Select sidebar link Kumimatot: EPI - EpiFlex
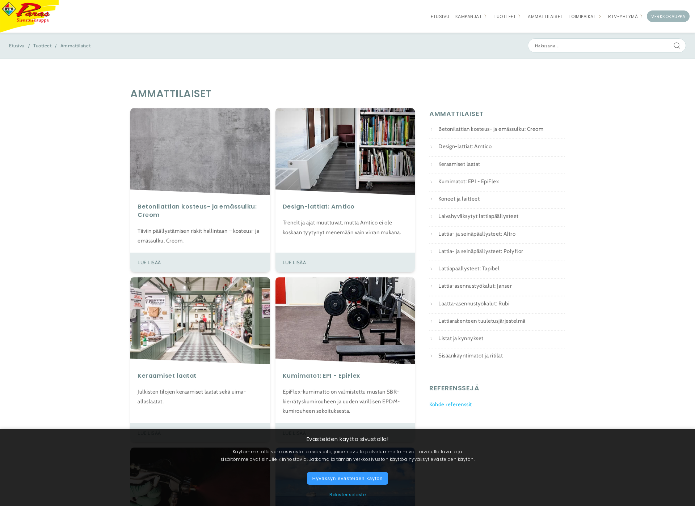 (468, 181)
